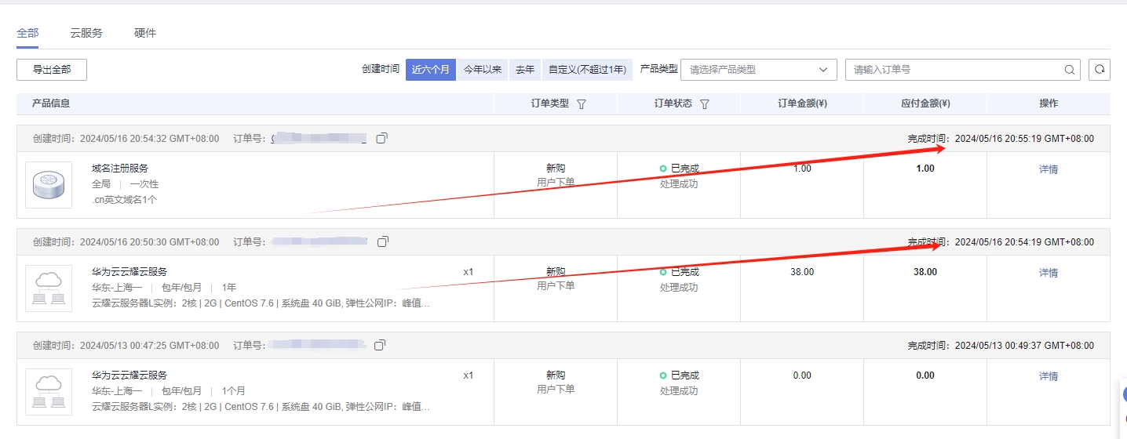Click the 已完成 status of domain order
Image resolution: width=1127 pixels, height=439 pixels.
(679, 169)
